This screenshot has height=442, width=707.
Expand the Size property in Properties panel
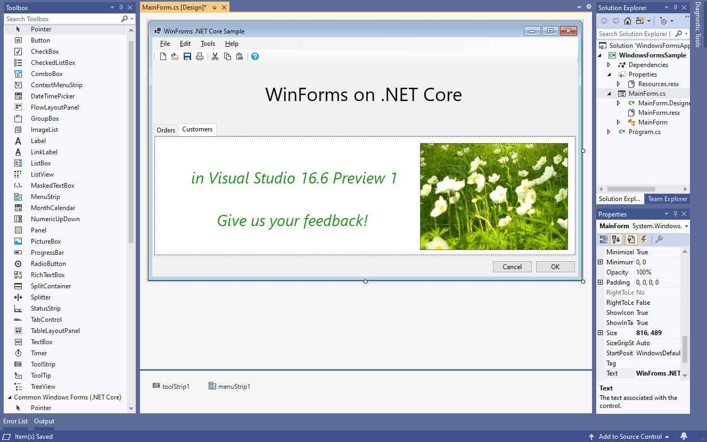tap(601, 333)
